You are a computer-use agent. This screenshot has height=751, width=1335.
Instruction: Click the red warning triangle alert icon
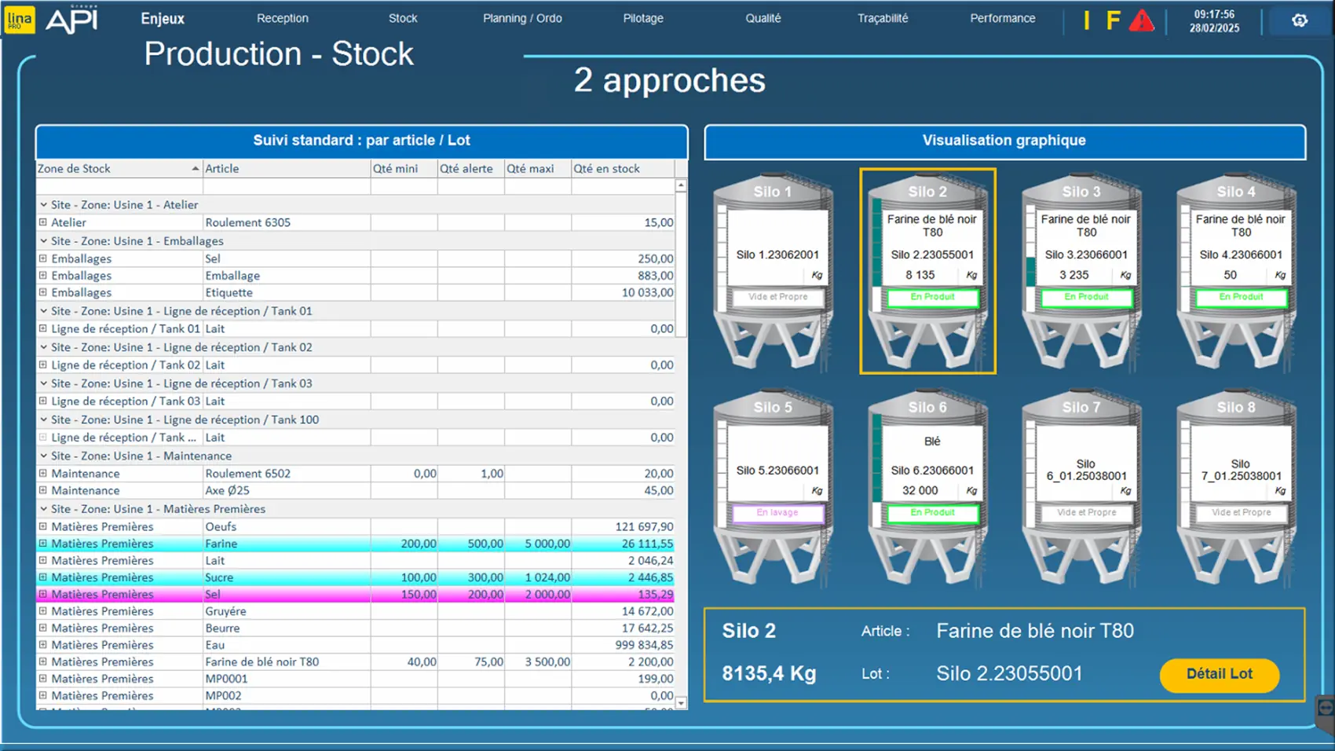coord(1141,21)
